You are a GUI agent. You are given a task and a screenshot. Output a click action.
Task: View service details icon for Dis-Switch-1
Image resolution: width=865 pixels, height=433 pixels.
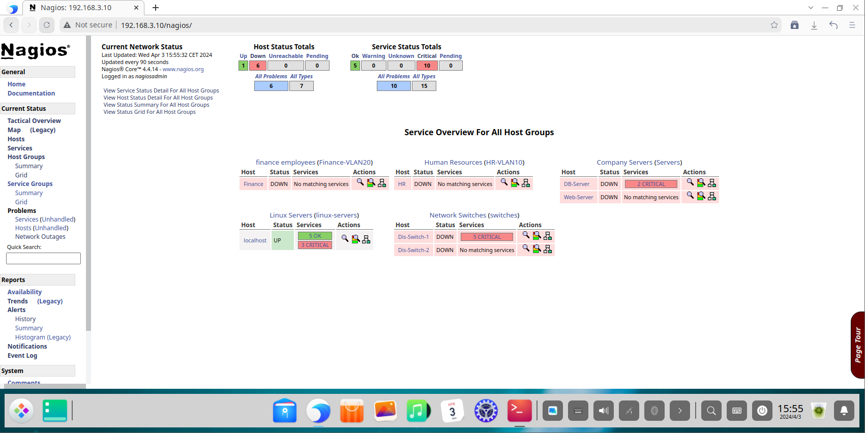[x=537, y=236]
